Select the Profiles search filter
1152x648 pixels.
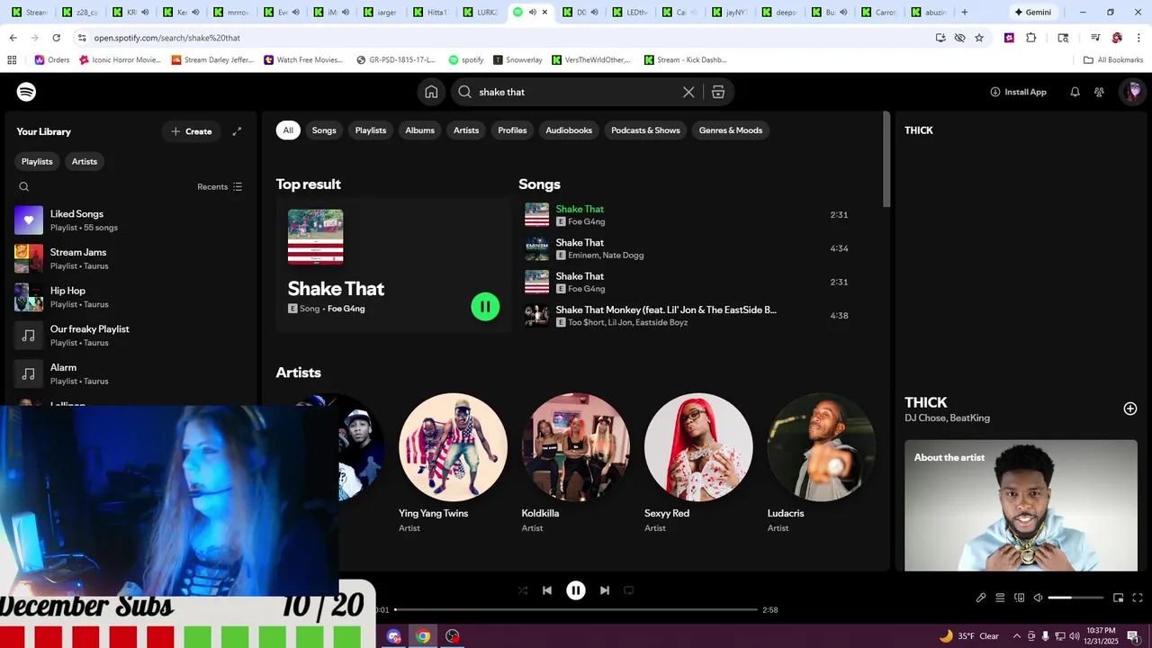tap(512, 130)
